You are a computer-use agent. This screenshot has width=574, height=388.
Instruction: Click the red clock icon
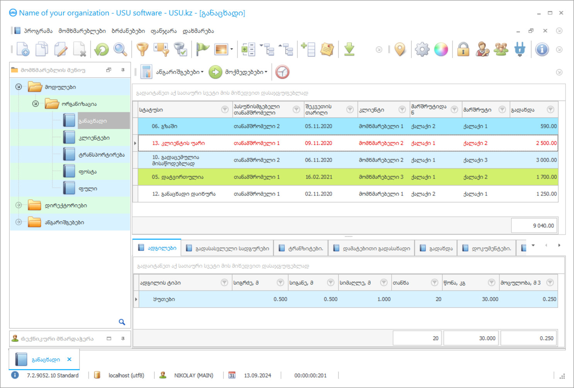tap(283, 72)
